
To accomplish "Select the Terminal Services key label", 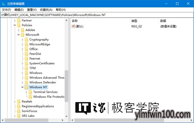I will 45,92.
